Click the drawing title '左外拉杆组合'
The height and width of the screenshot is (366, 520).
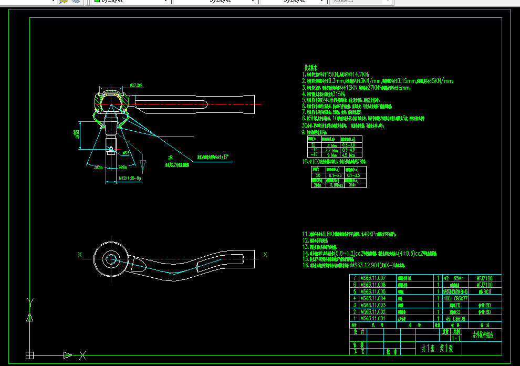click(483, 335)
